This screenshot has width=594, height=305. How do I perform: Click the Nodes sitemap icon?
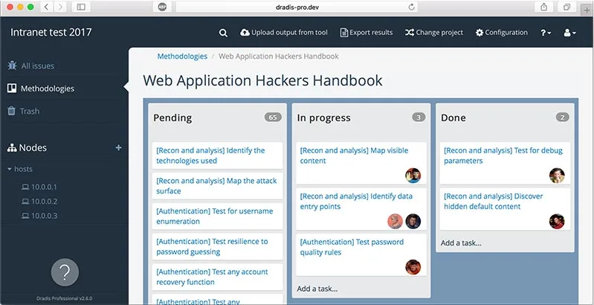[x=12, y=148]
